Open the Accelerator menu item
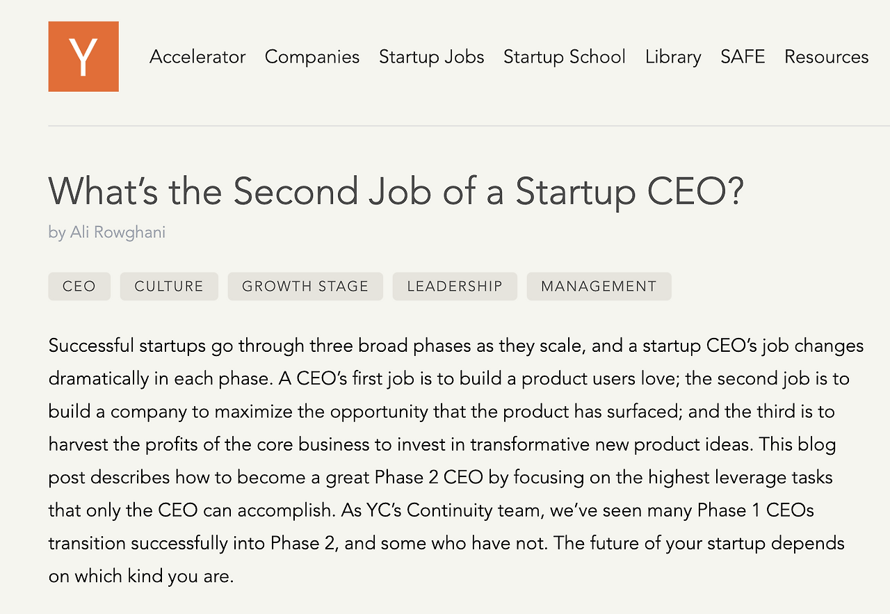Screen dimensions: 890x614 (197, 57)
